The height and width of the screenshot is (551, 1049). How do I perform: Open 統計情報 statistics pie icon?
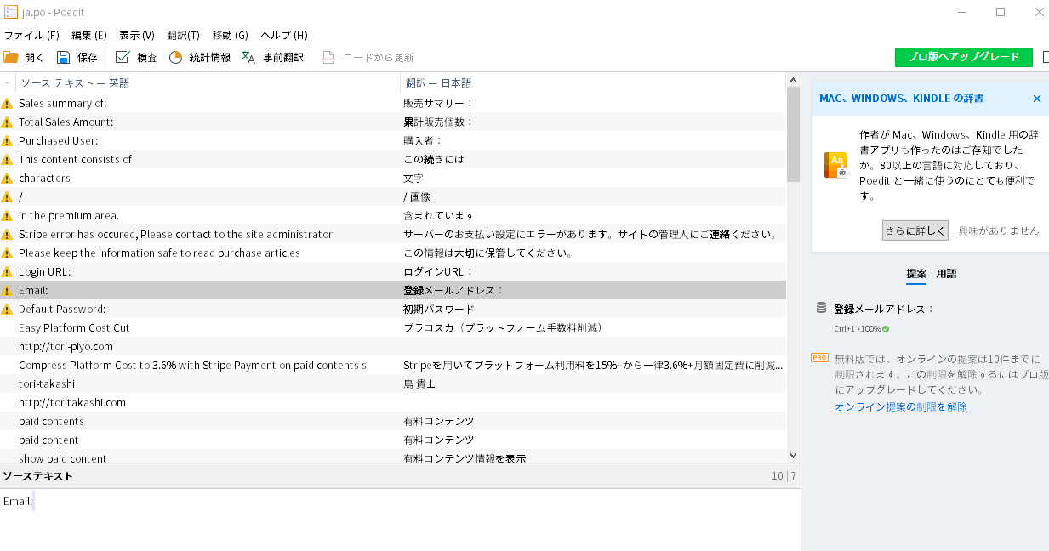point(175,57)
